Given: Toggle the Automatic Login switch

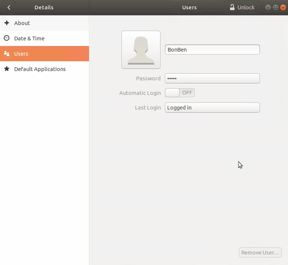Looking at the screenshot, I should tap(180, 93).
